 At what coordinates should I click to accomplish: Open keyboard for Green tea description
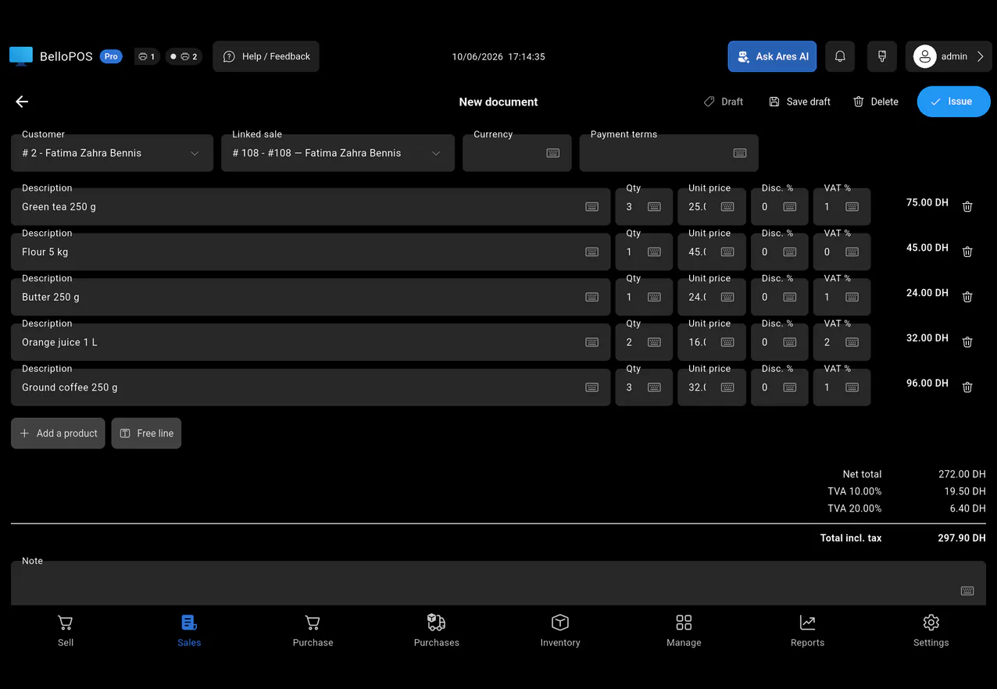click(x=592, y=207)
